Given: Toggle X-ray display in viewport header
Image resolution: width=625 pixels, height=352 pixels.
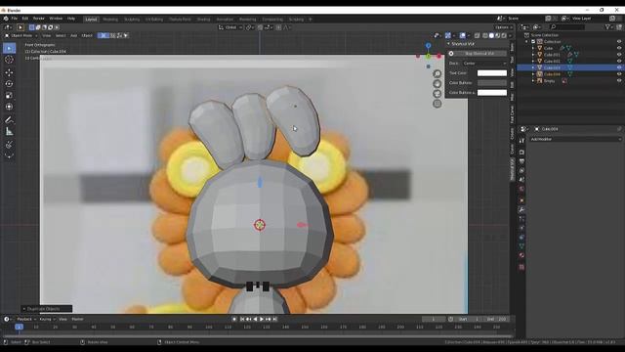Looking at the screenshot, I should (478, 35).
